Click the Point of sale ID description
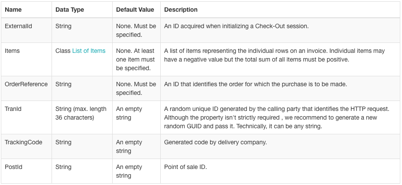This screenshot has height=185, width=402. coord(185,167)
